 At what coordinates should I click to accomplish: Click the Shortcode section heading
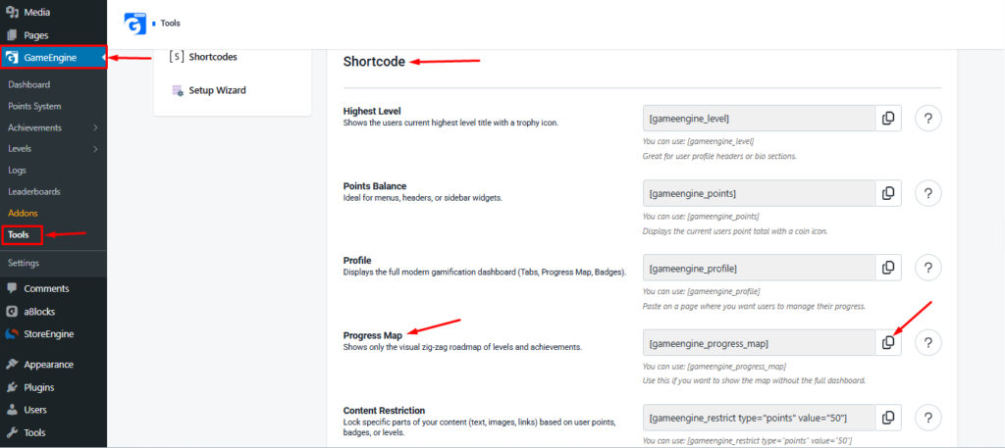point(374,62)
